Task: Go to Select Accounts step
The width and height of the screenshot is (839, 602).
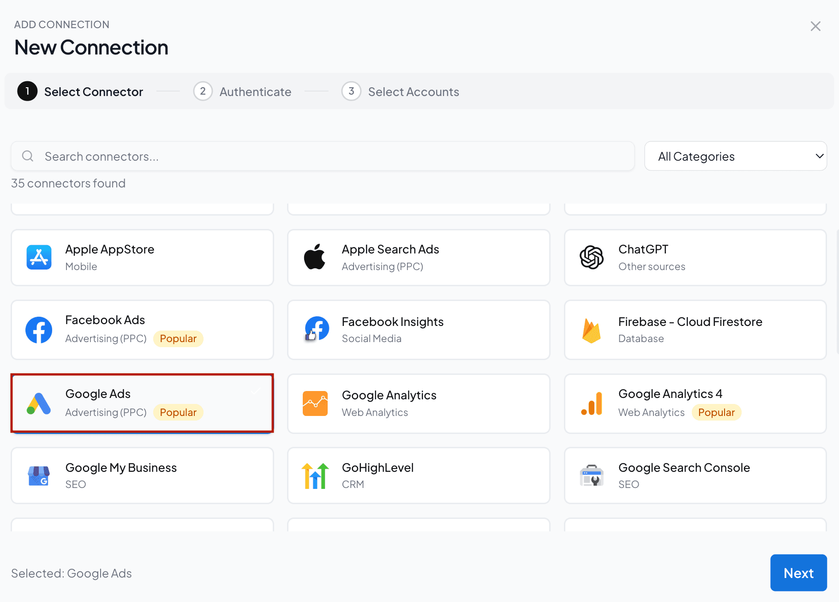Action: pos(400,91)
